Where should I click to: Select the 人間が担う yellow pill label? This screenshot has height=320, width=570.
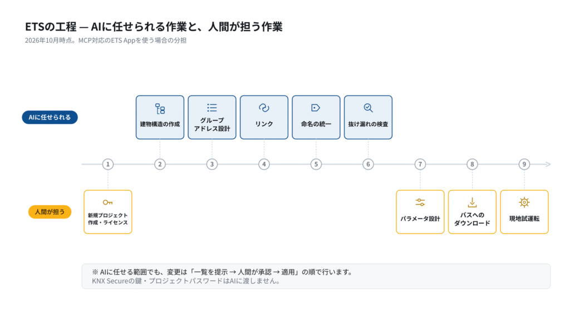tap(50, 212)
